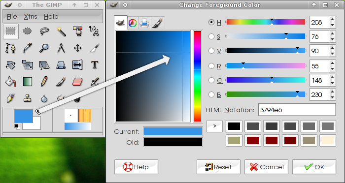Select the Paintbrush tool

pyautogui.click(x=61, y=82)
